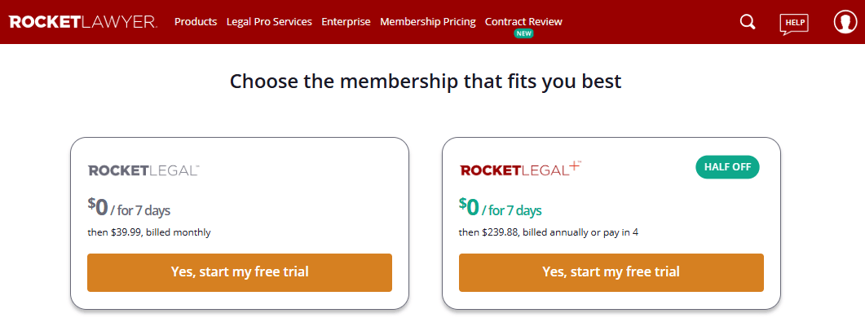Open the Products menu

196,22
